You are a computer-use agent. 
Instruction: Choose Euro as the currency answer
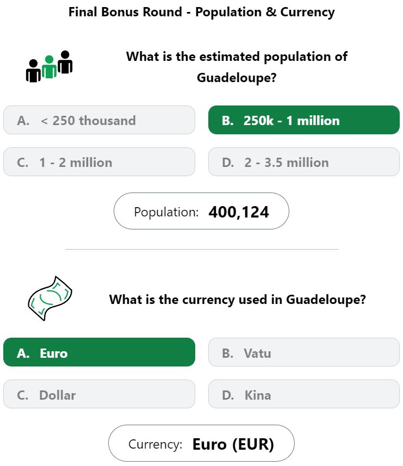(x=100, y=352)
